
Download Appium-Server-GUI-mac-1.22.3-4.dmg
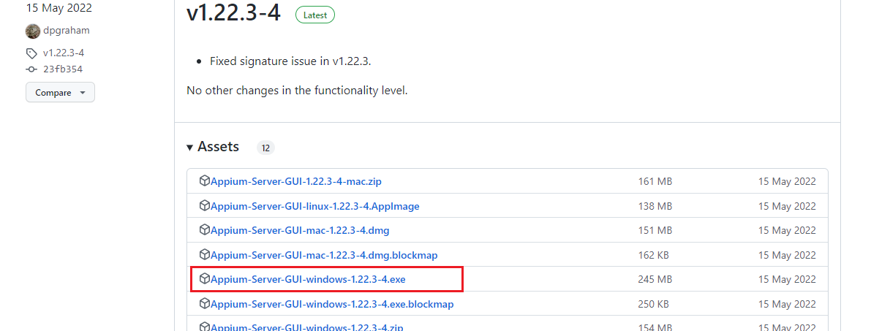point(300,230)
